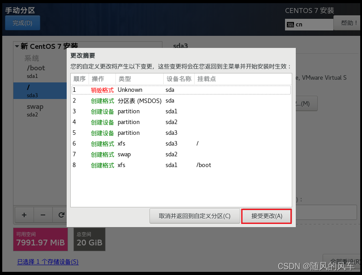Click 取消并返回到自定义分区(C) button

pyautogui.click(x=195, y=216)
